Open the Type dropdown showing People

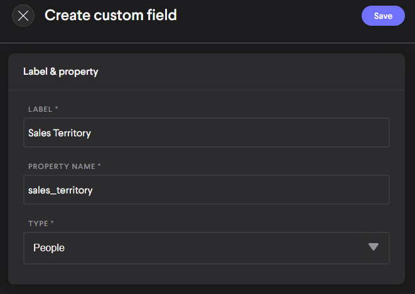pos(206,248)
